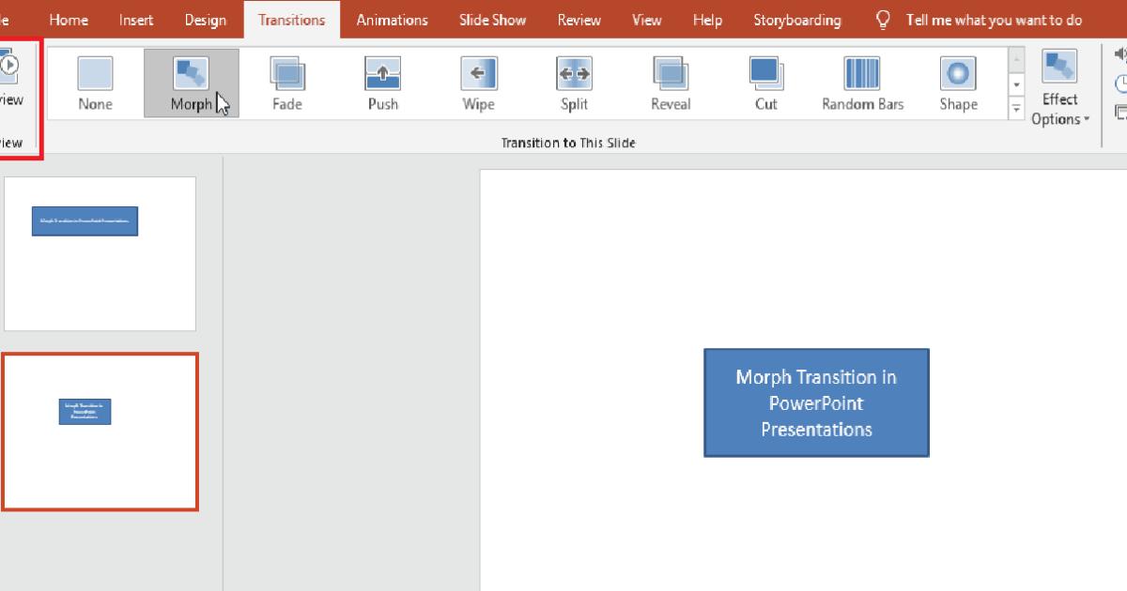Click the transition Preview icon
Screen dimensions: 1127x591
click(x=9, y=66)
